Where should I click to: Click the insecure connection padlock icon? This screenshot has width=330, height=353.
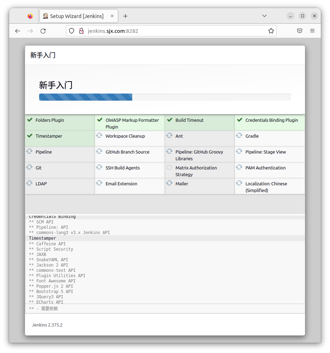[x=81, y=31]
